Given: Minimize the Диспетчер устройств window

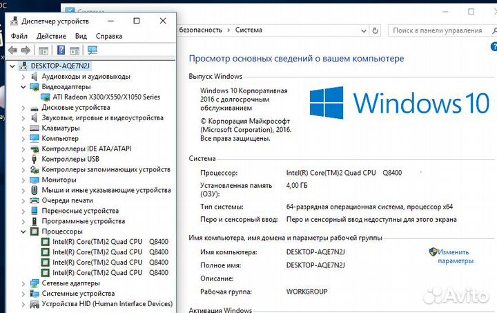Looking at the screenshot, I should point(110,21).
